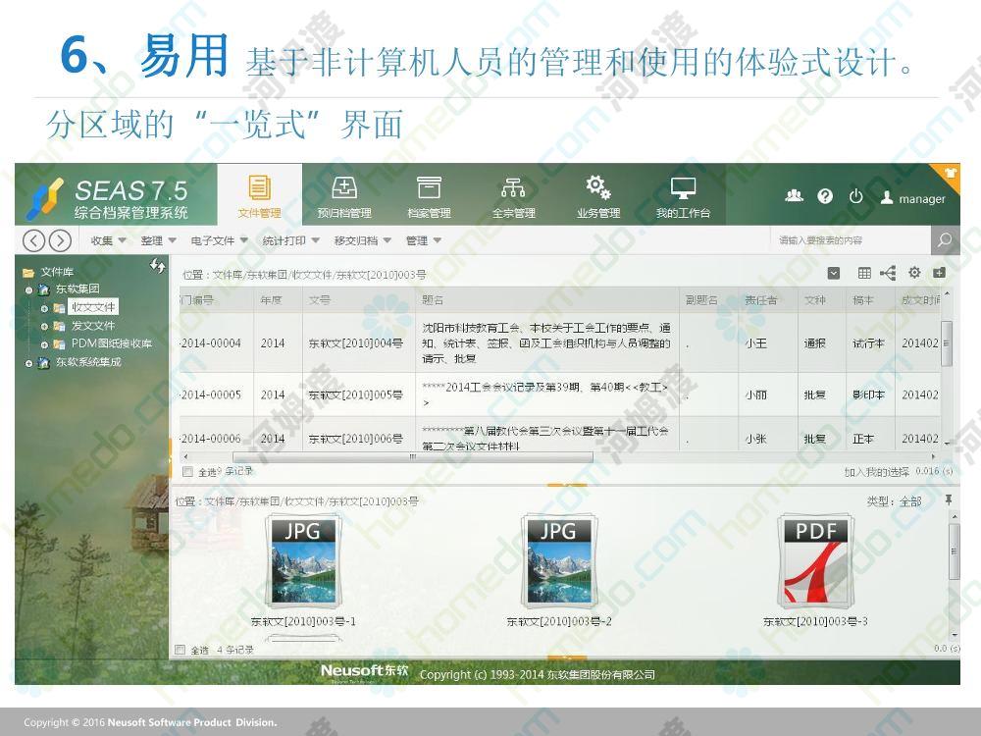Open help via the question mark icon
The image size is (981, 736).
click(825, 197)
